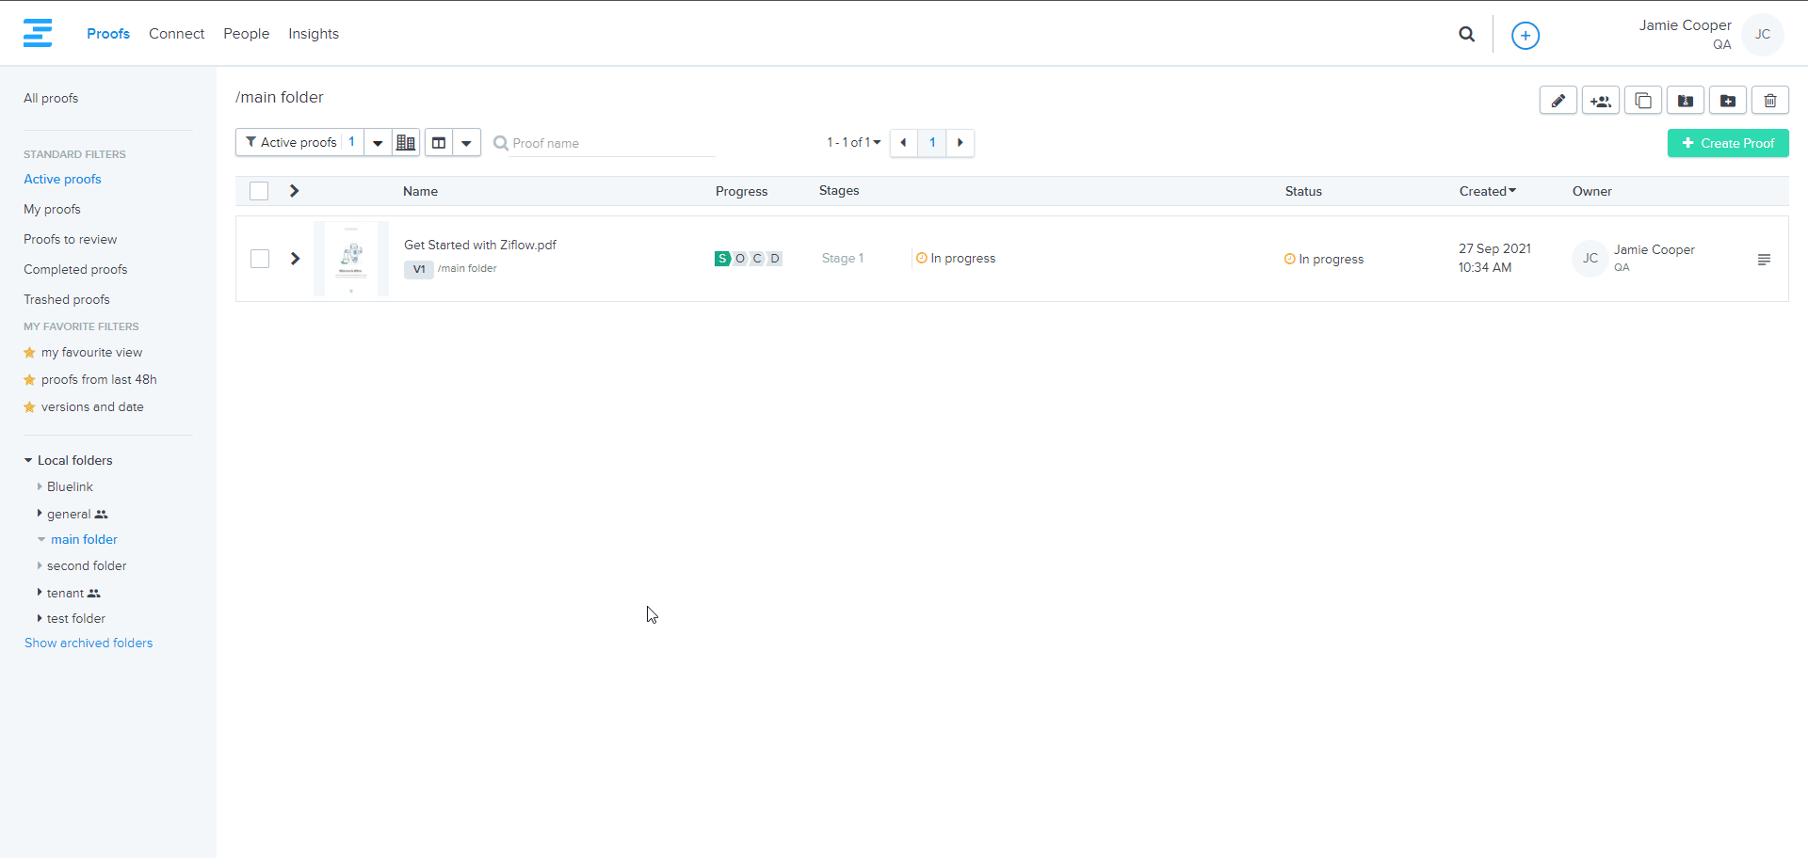Click the new subfolder icon
1808x858 pixels.
click(x=1727, y=101)
